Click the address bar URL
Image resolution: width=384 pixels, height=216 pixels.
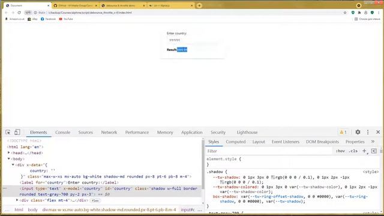pos(90,13)
